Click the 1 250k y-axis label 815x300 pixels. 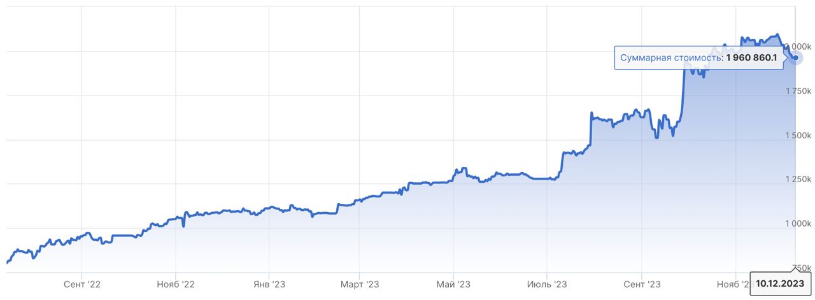pos(797,180)
